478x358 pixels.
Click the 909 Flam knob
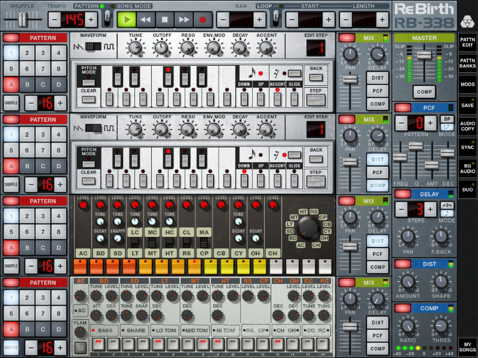[80, 332]
